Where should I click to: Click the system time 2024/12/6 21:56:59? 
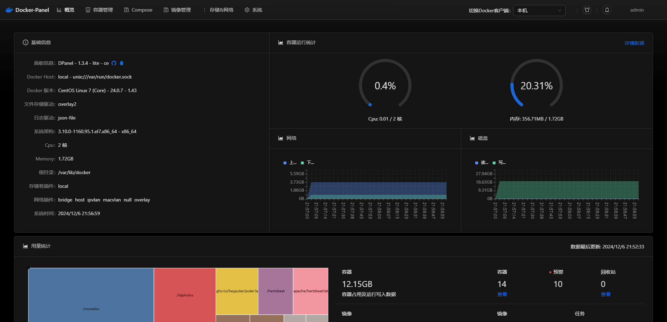(79, 213)
